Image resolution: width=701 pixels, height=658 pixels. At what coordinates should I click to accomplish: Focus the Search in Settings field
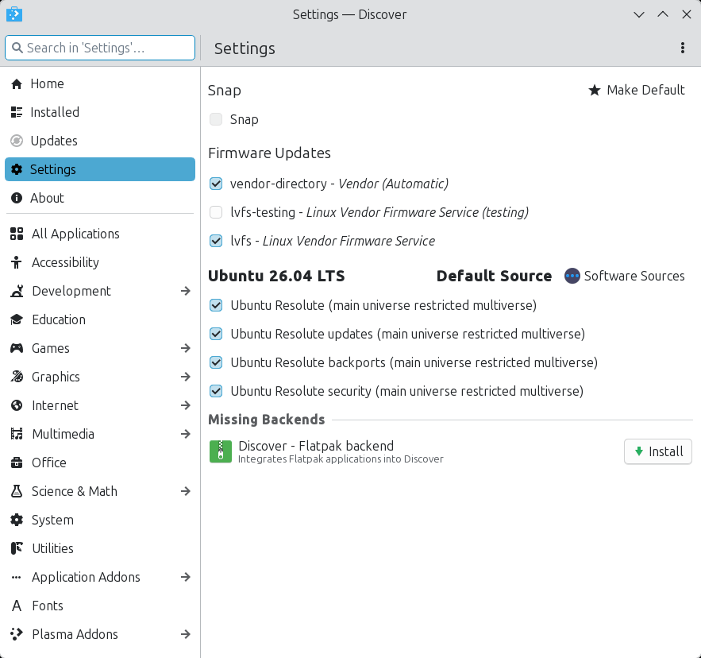[100, 48]
